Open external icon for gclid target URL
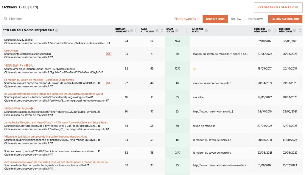 pyautogui.click(x=102, y=72)
